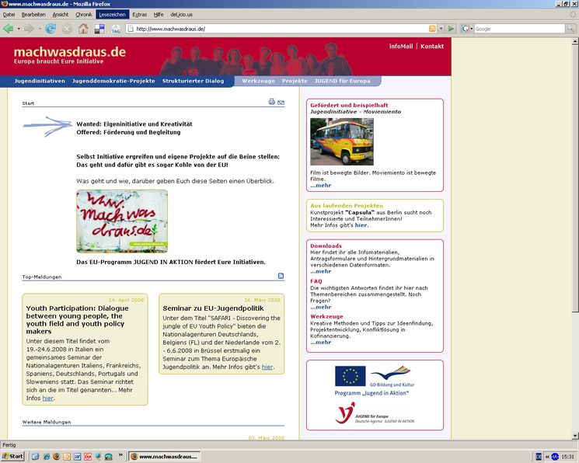This screenshot has width=579, height=463.
Task: Switch to www.machwasdraus taskbar window button
Action: tap(165, 456)
